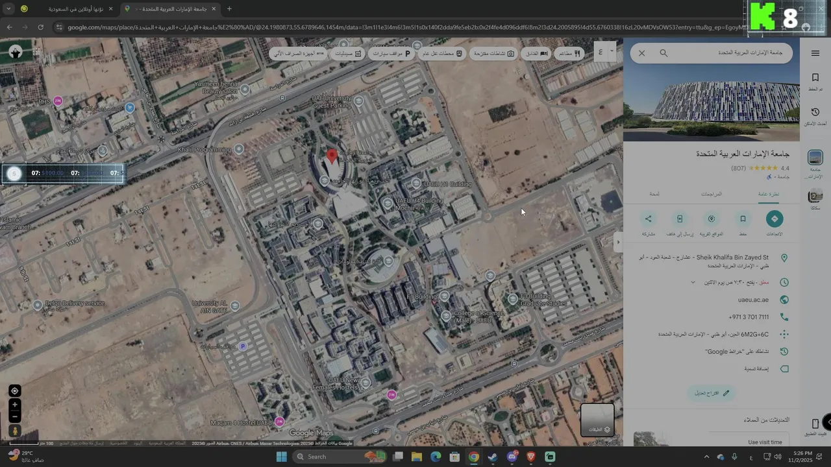
Task: Open Saved places in the sidebar
Action: [815, 81]
